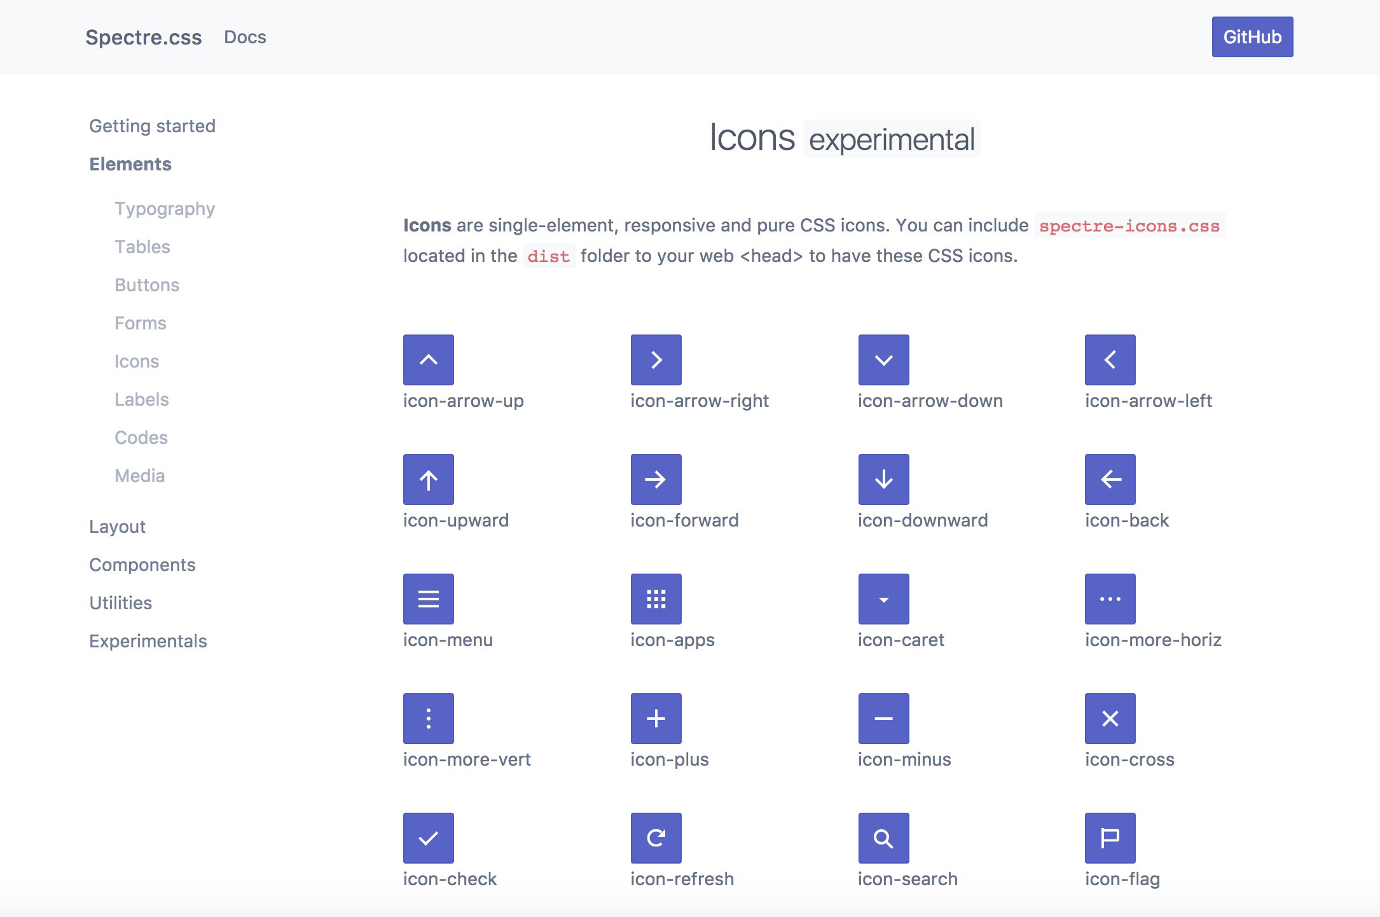Navigate to Labels in sidebar
Screen dimensions: 1380x917
[142, 399]
